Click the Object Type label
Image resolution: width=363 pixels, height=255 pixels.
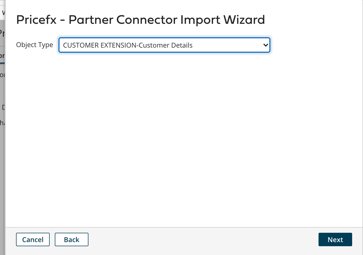(x=34, y=45)
